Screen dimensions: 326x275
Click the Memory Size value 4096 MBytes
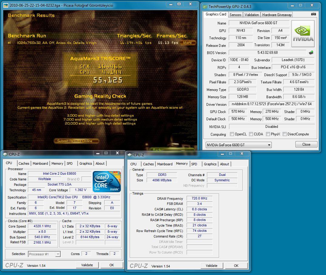(162, 180)
